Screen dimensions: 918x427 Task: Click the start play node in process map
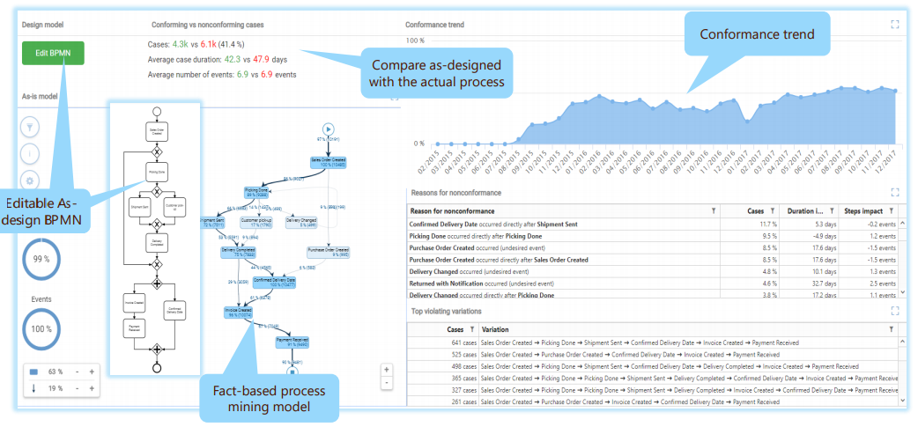point(328,129)
